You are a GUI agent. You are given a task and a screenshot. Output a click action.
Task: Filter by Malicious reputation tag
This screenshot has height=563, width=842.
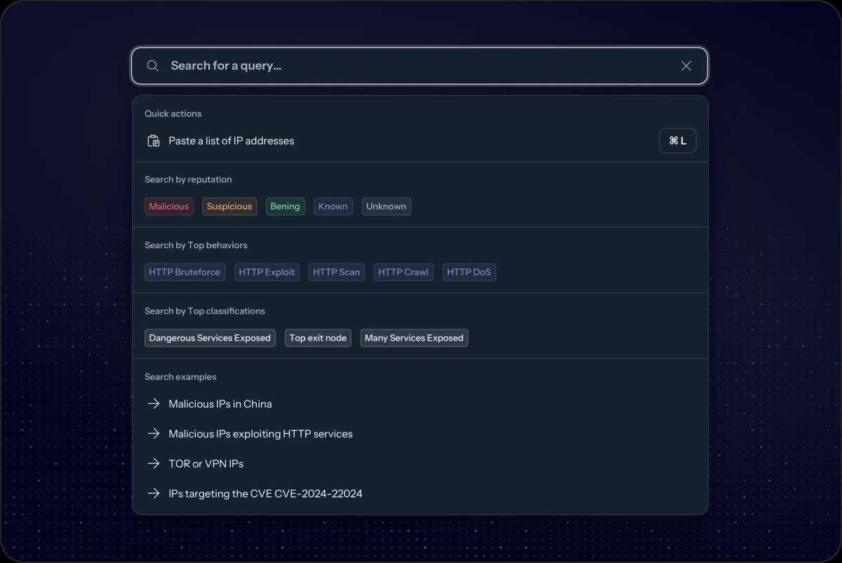168,207
